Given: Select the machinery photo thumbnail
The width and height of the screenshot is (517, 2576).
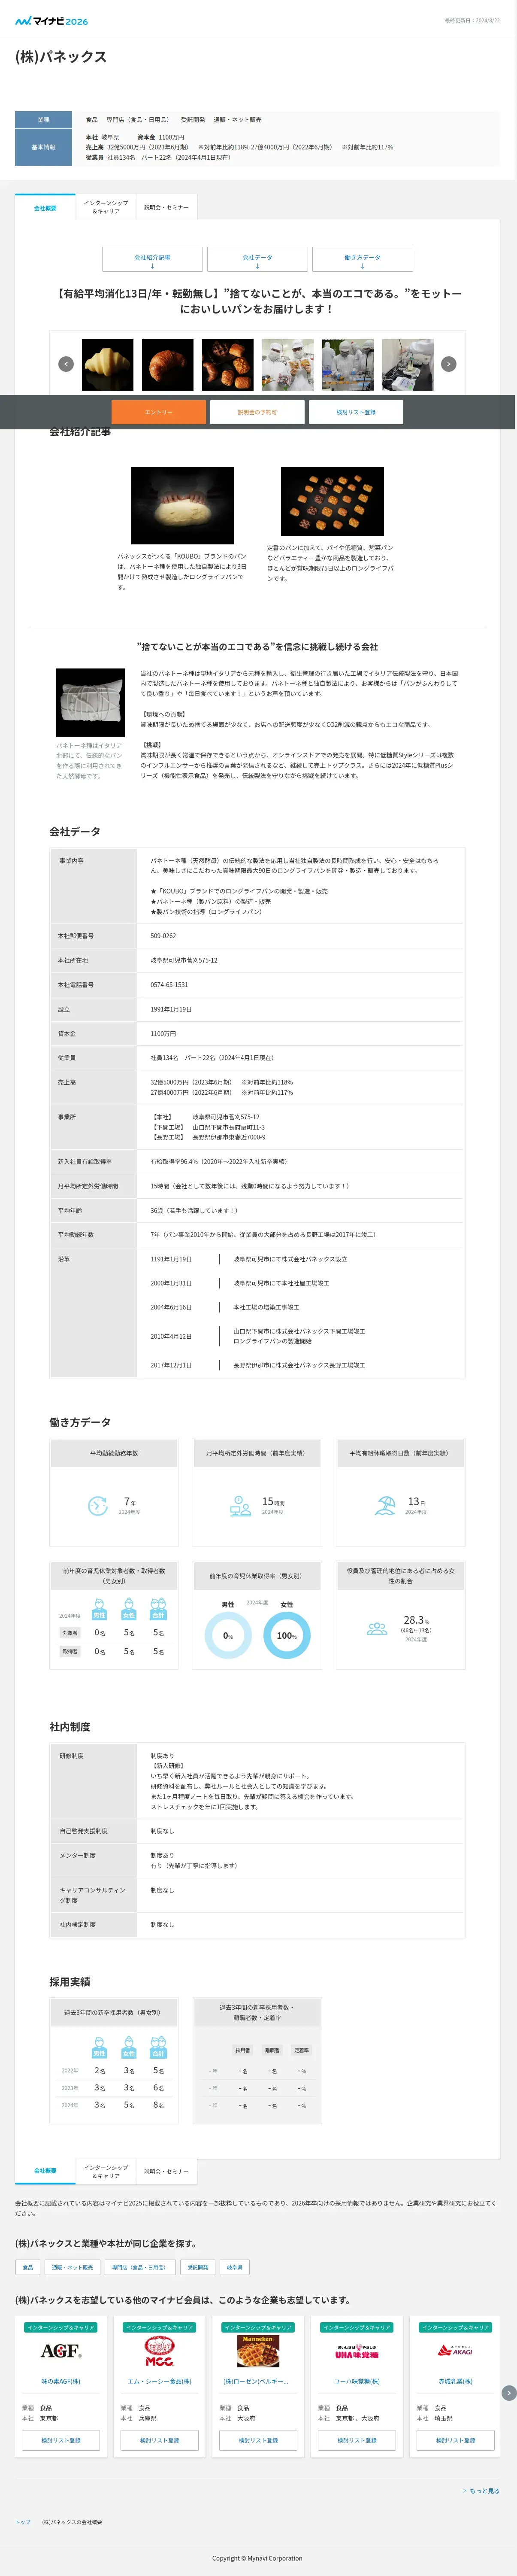Looking at the screenshot, I should click(x=407, y=364).
